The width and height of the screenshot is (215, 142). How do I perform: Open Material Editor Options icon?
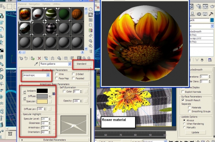tap(91, 41)
